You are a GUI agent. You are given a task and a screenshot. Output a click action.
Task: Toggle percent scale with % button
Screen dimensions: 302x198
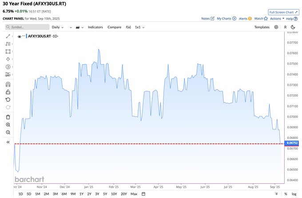click(x=286, y=194)
